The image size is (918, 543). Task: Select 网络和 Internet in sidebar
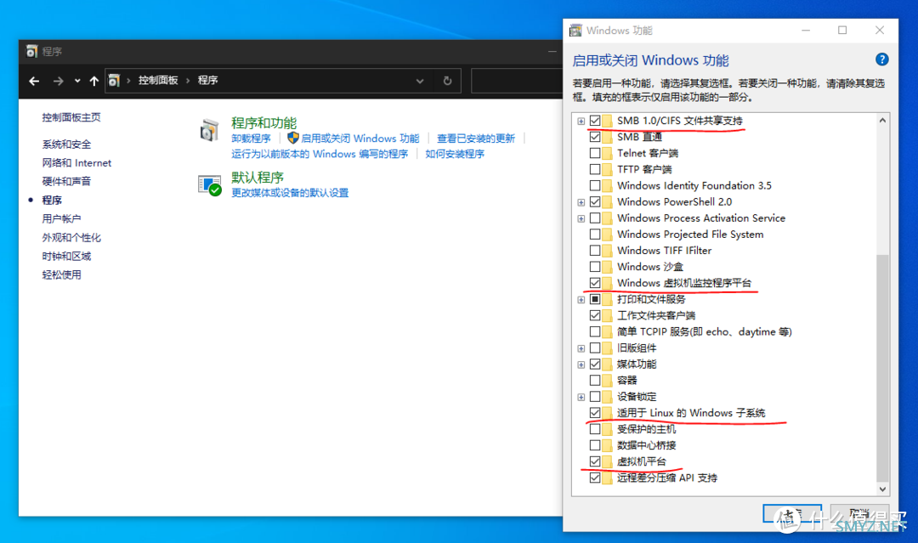[x=76, y=162]
